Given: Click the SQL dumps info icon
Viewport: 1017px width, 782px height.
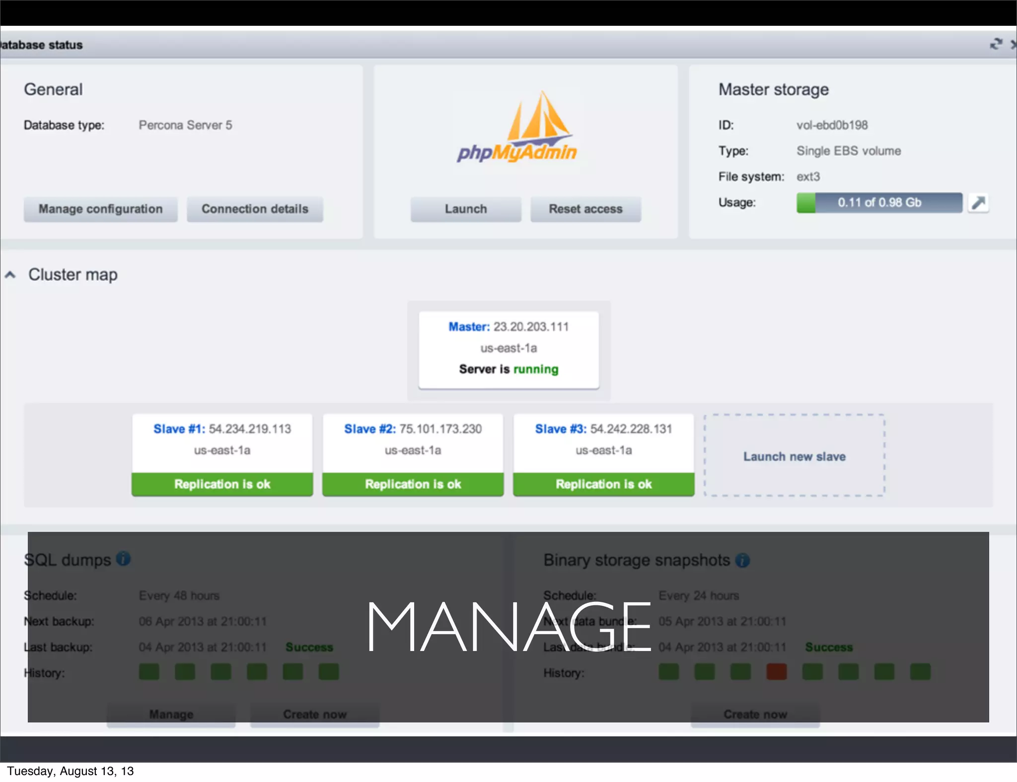Looking at the screenshot, I should pyautogui.click(x=123, y=559).
